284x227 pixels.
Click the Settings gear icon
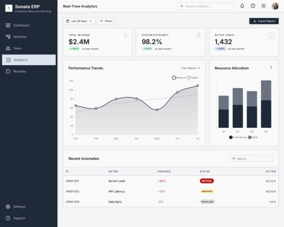click(x=8, y=207)
